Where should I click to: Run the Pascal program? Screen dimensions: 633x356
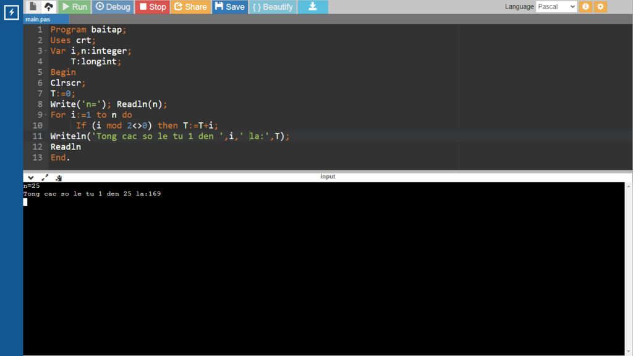pos(75,7)
